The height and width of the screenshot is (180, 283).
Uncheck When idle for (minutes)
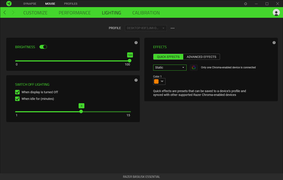coord(17,99)
